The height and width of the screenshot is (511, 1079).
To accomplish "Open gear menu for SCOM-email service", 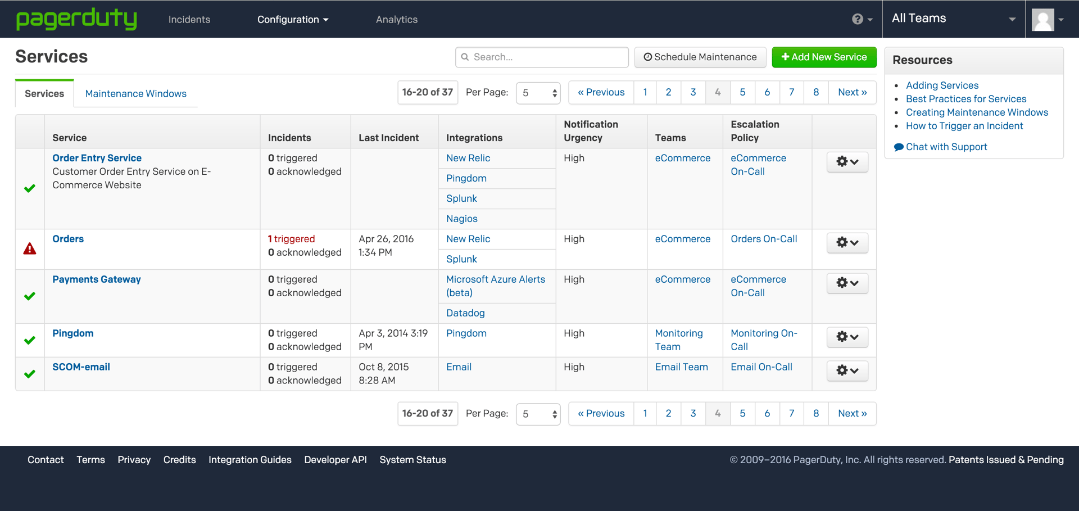I will [x=847, y=370].
